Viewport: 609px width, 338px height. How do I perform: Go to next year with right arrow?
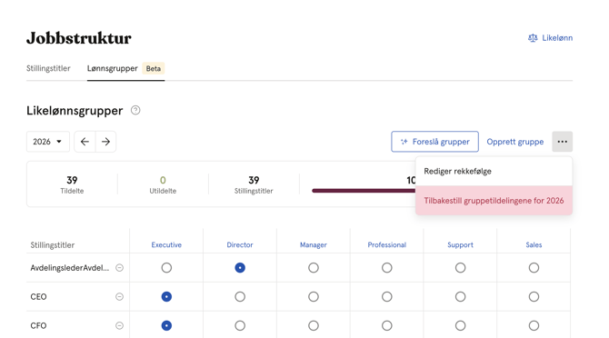click(x=105, y=142)
